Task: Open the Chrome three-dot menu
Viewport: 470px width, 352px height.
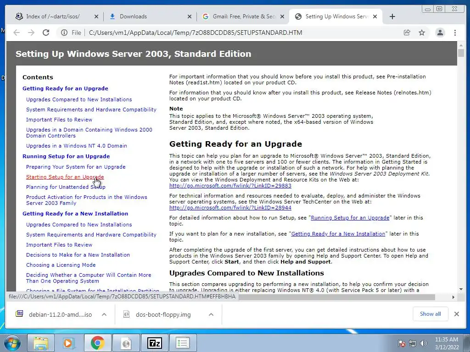Action: (x=455, y=33)
